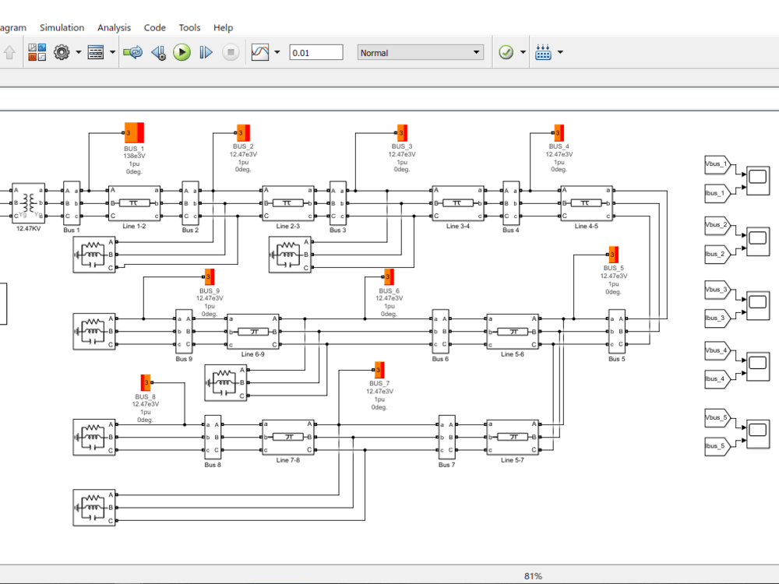The height and width of the screenshot is (584, 779).
Task: Select the RLC load wired beneath Bus 7
Action: (x=94, y=508)
